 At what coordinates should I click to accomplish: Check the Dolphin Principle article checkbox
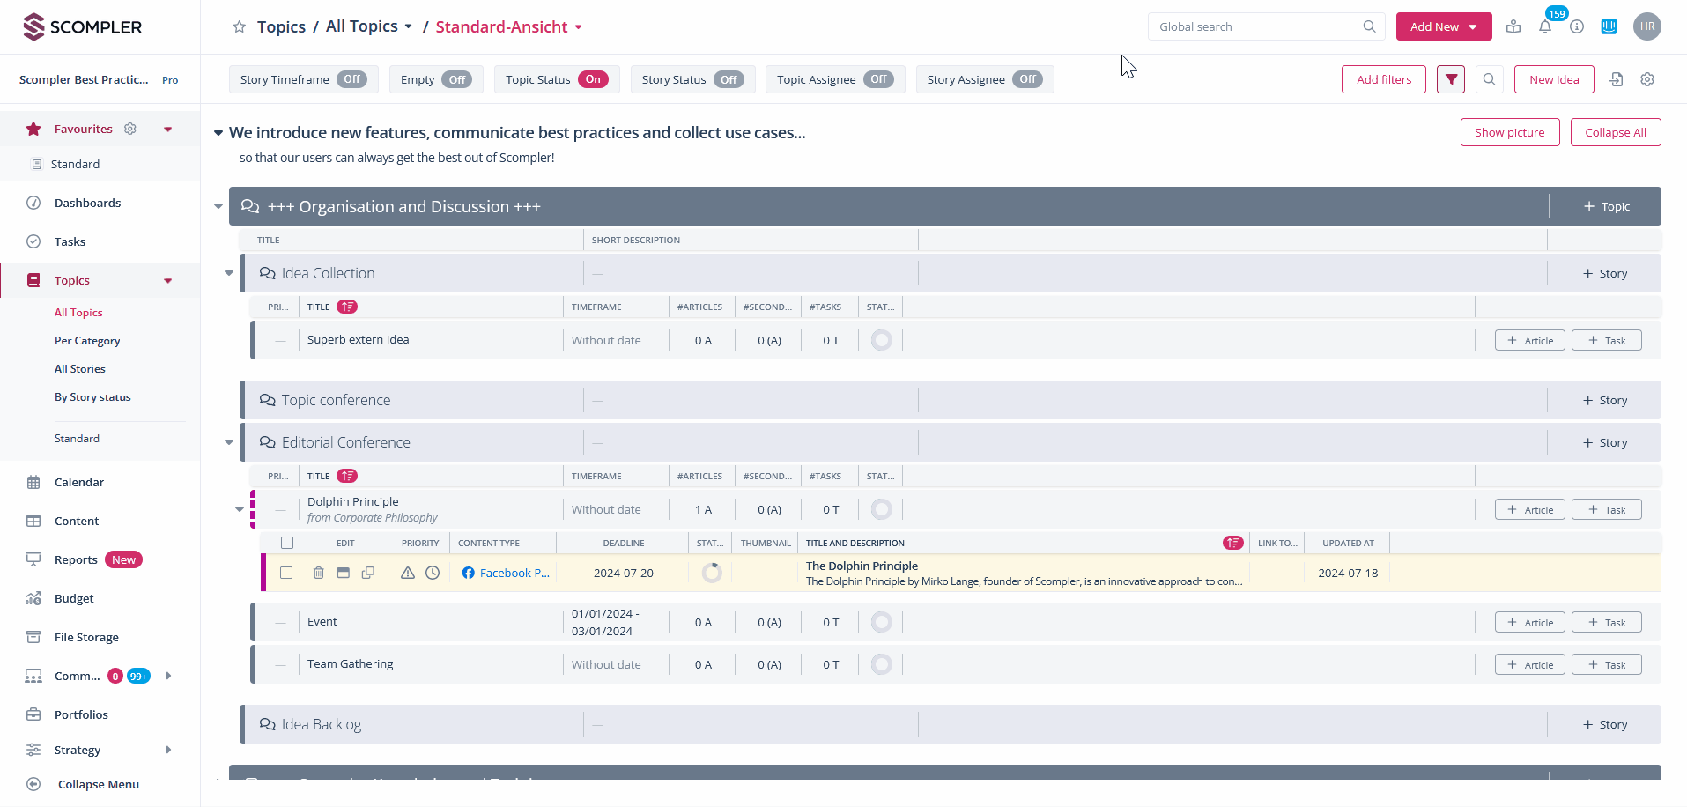tap(286, 573)
